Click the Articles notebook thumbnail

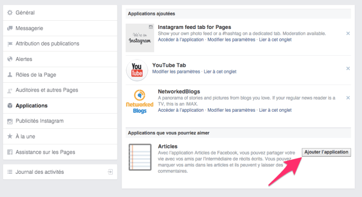pyautogui.click(x=140, y=157)
